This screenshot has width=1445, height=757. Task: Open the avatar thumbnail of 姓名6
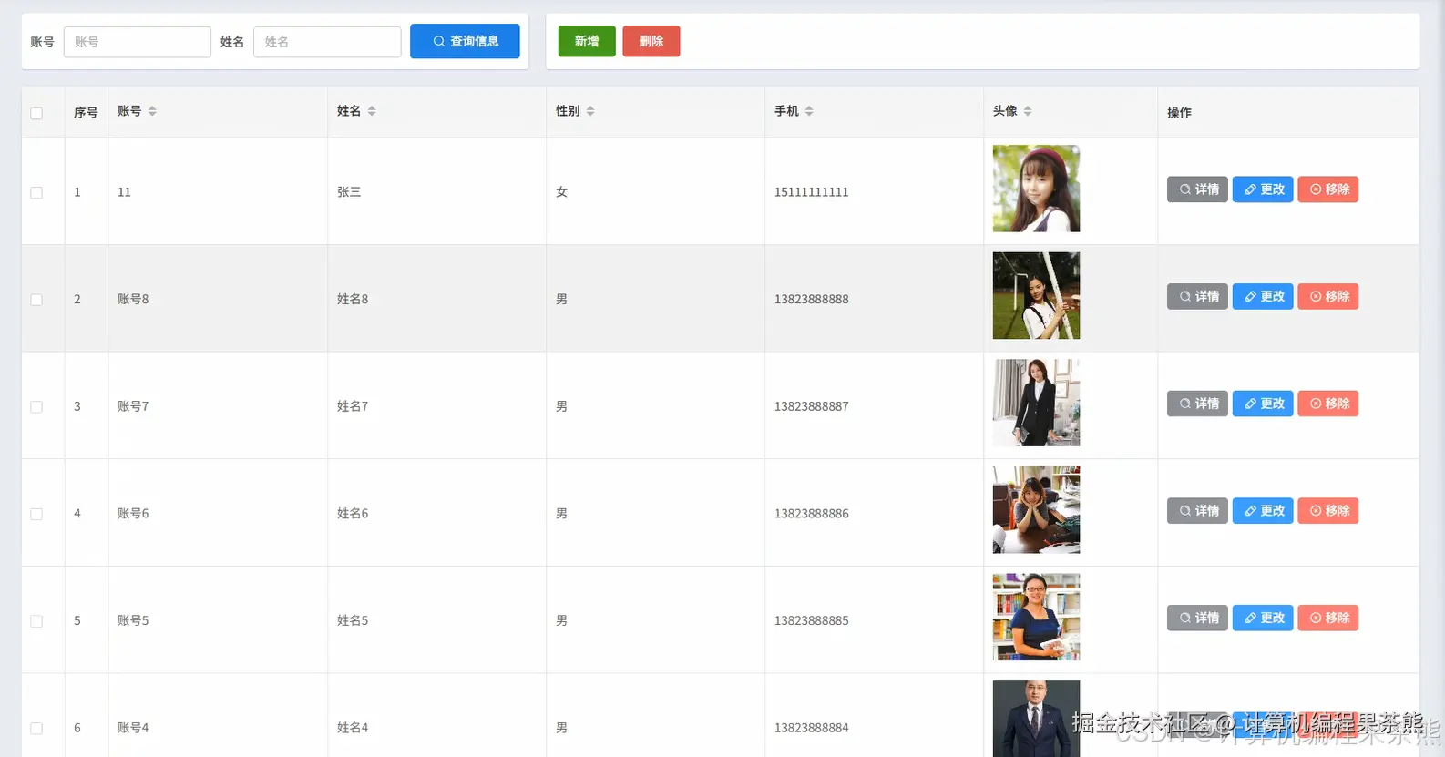click(1036, 510)
